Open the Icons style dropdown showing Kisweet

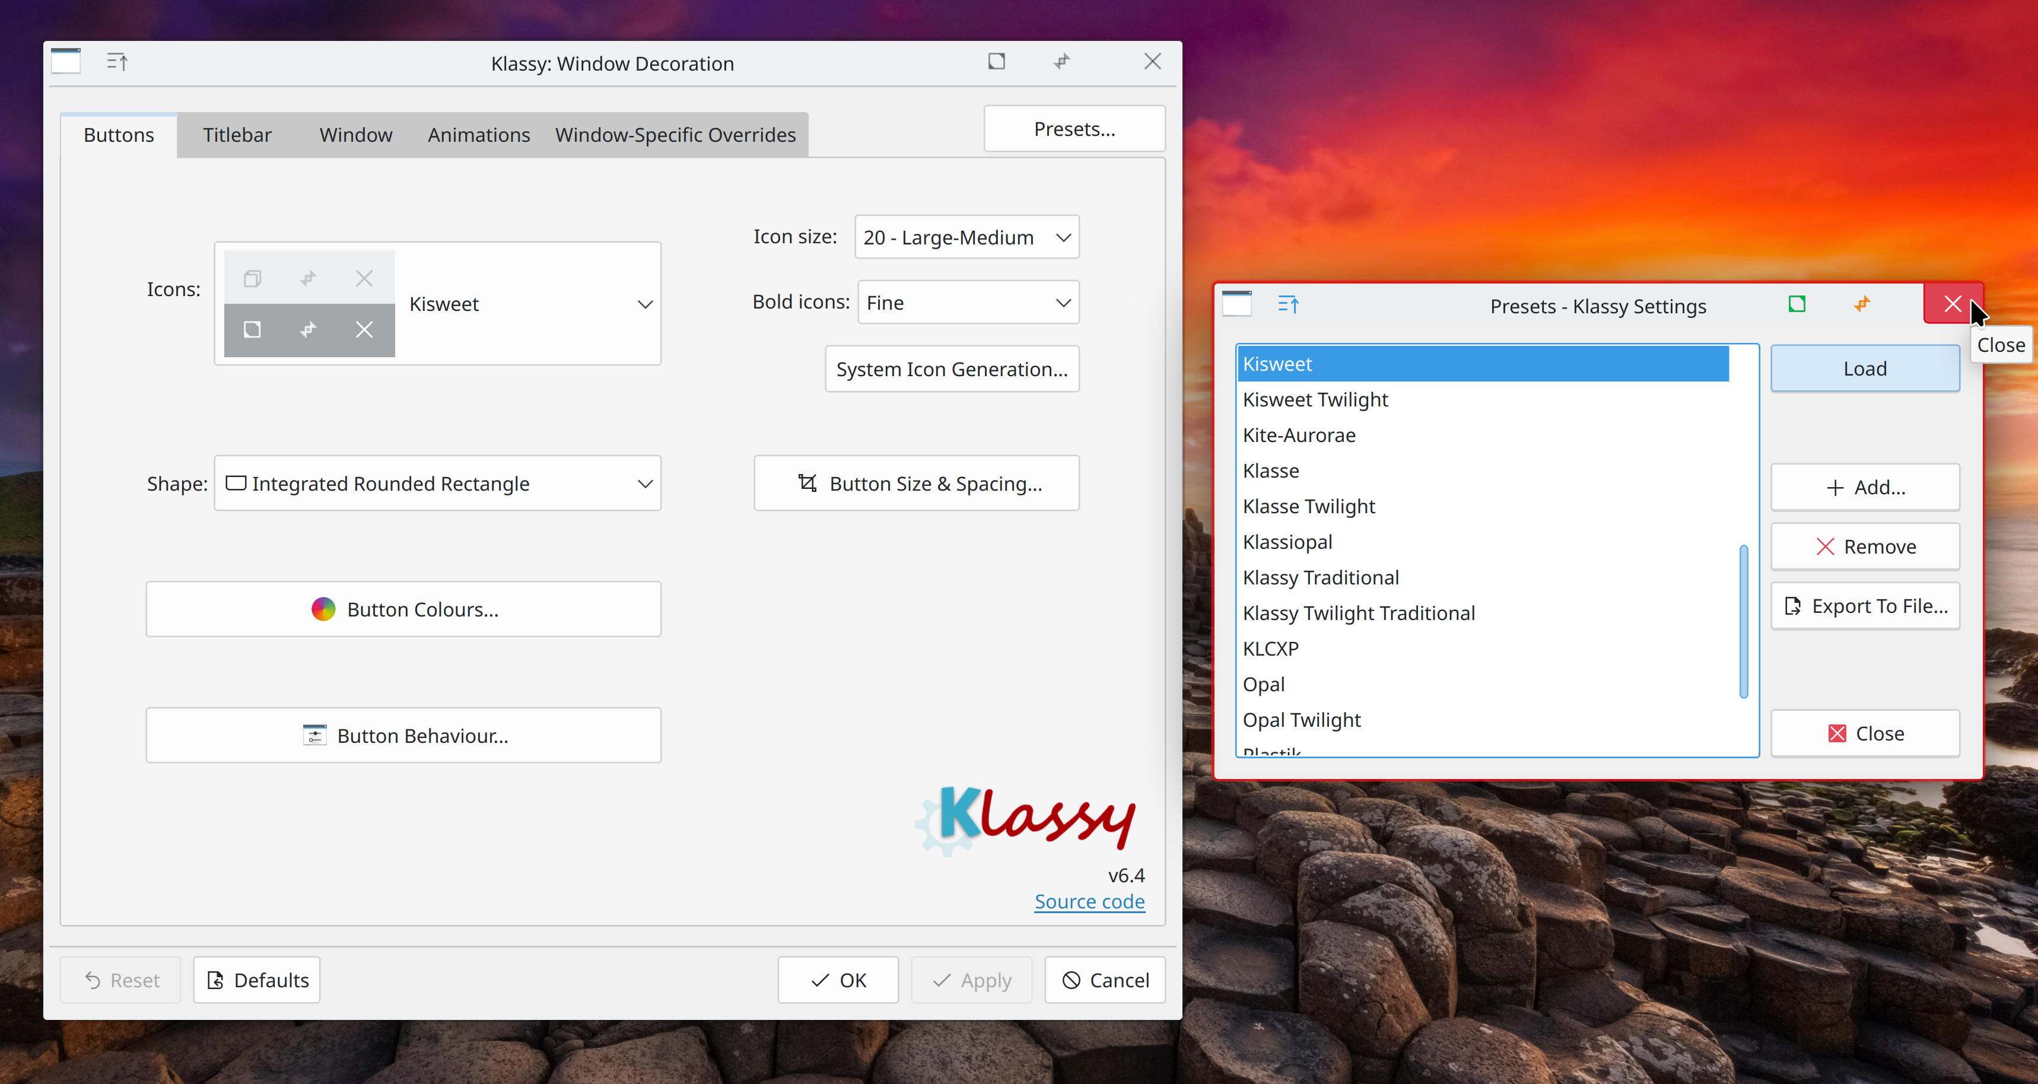point(437,304)
